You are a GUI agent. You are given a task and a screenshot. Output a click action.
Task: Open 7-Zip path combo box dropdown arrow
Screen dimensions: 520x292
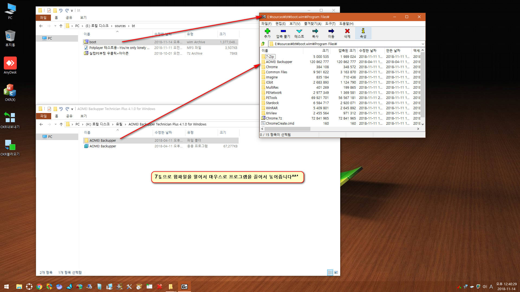click(423, 44)
